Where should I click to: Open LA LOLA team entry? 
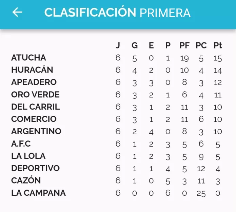point(28,156)
